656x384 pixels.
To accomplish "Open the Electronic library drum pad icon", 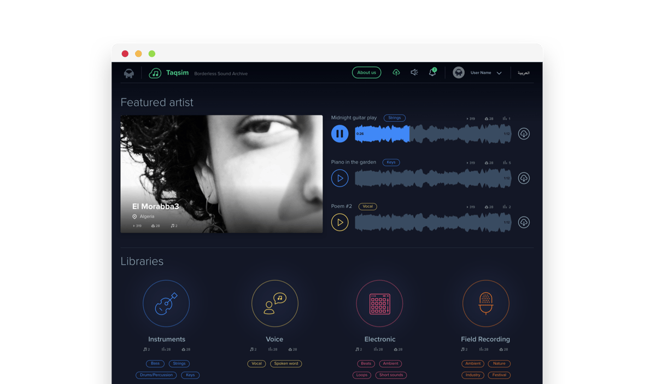I will [x=379, y=304].
